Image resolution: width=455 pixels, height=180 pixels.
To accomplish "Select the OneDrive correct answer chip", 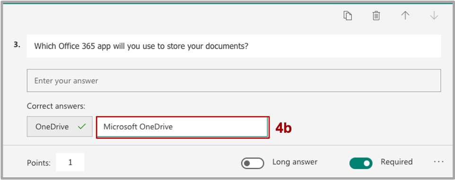I will click(60, 127).
